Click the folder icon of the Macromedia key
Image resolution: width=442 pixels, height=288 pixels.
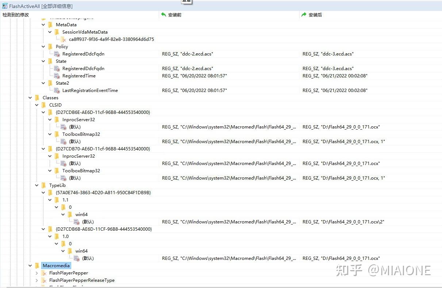click(x=37, y=265)
